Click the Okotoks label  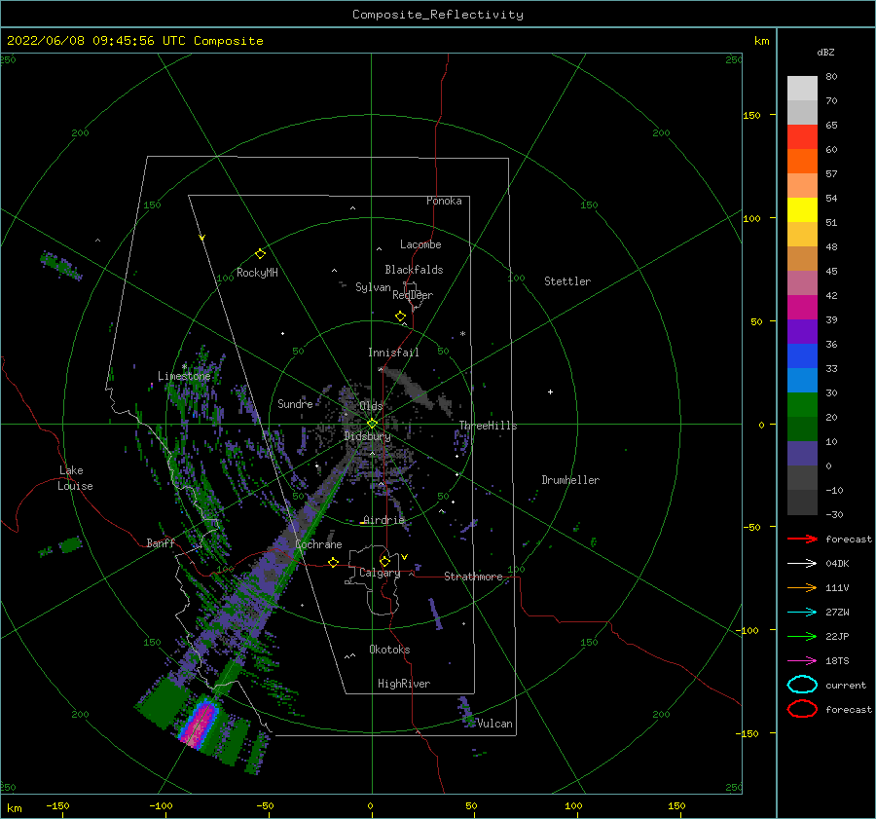389,650
